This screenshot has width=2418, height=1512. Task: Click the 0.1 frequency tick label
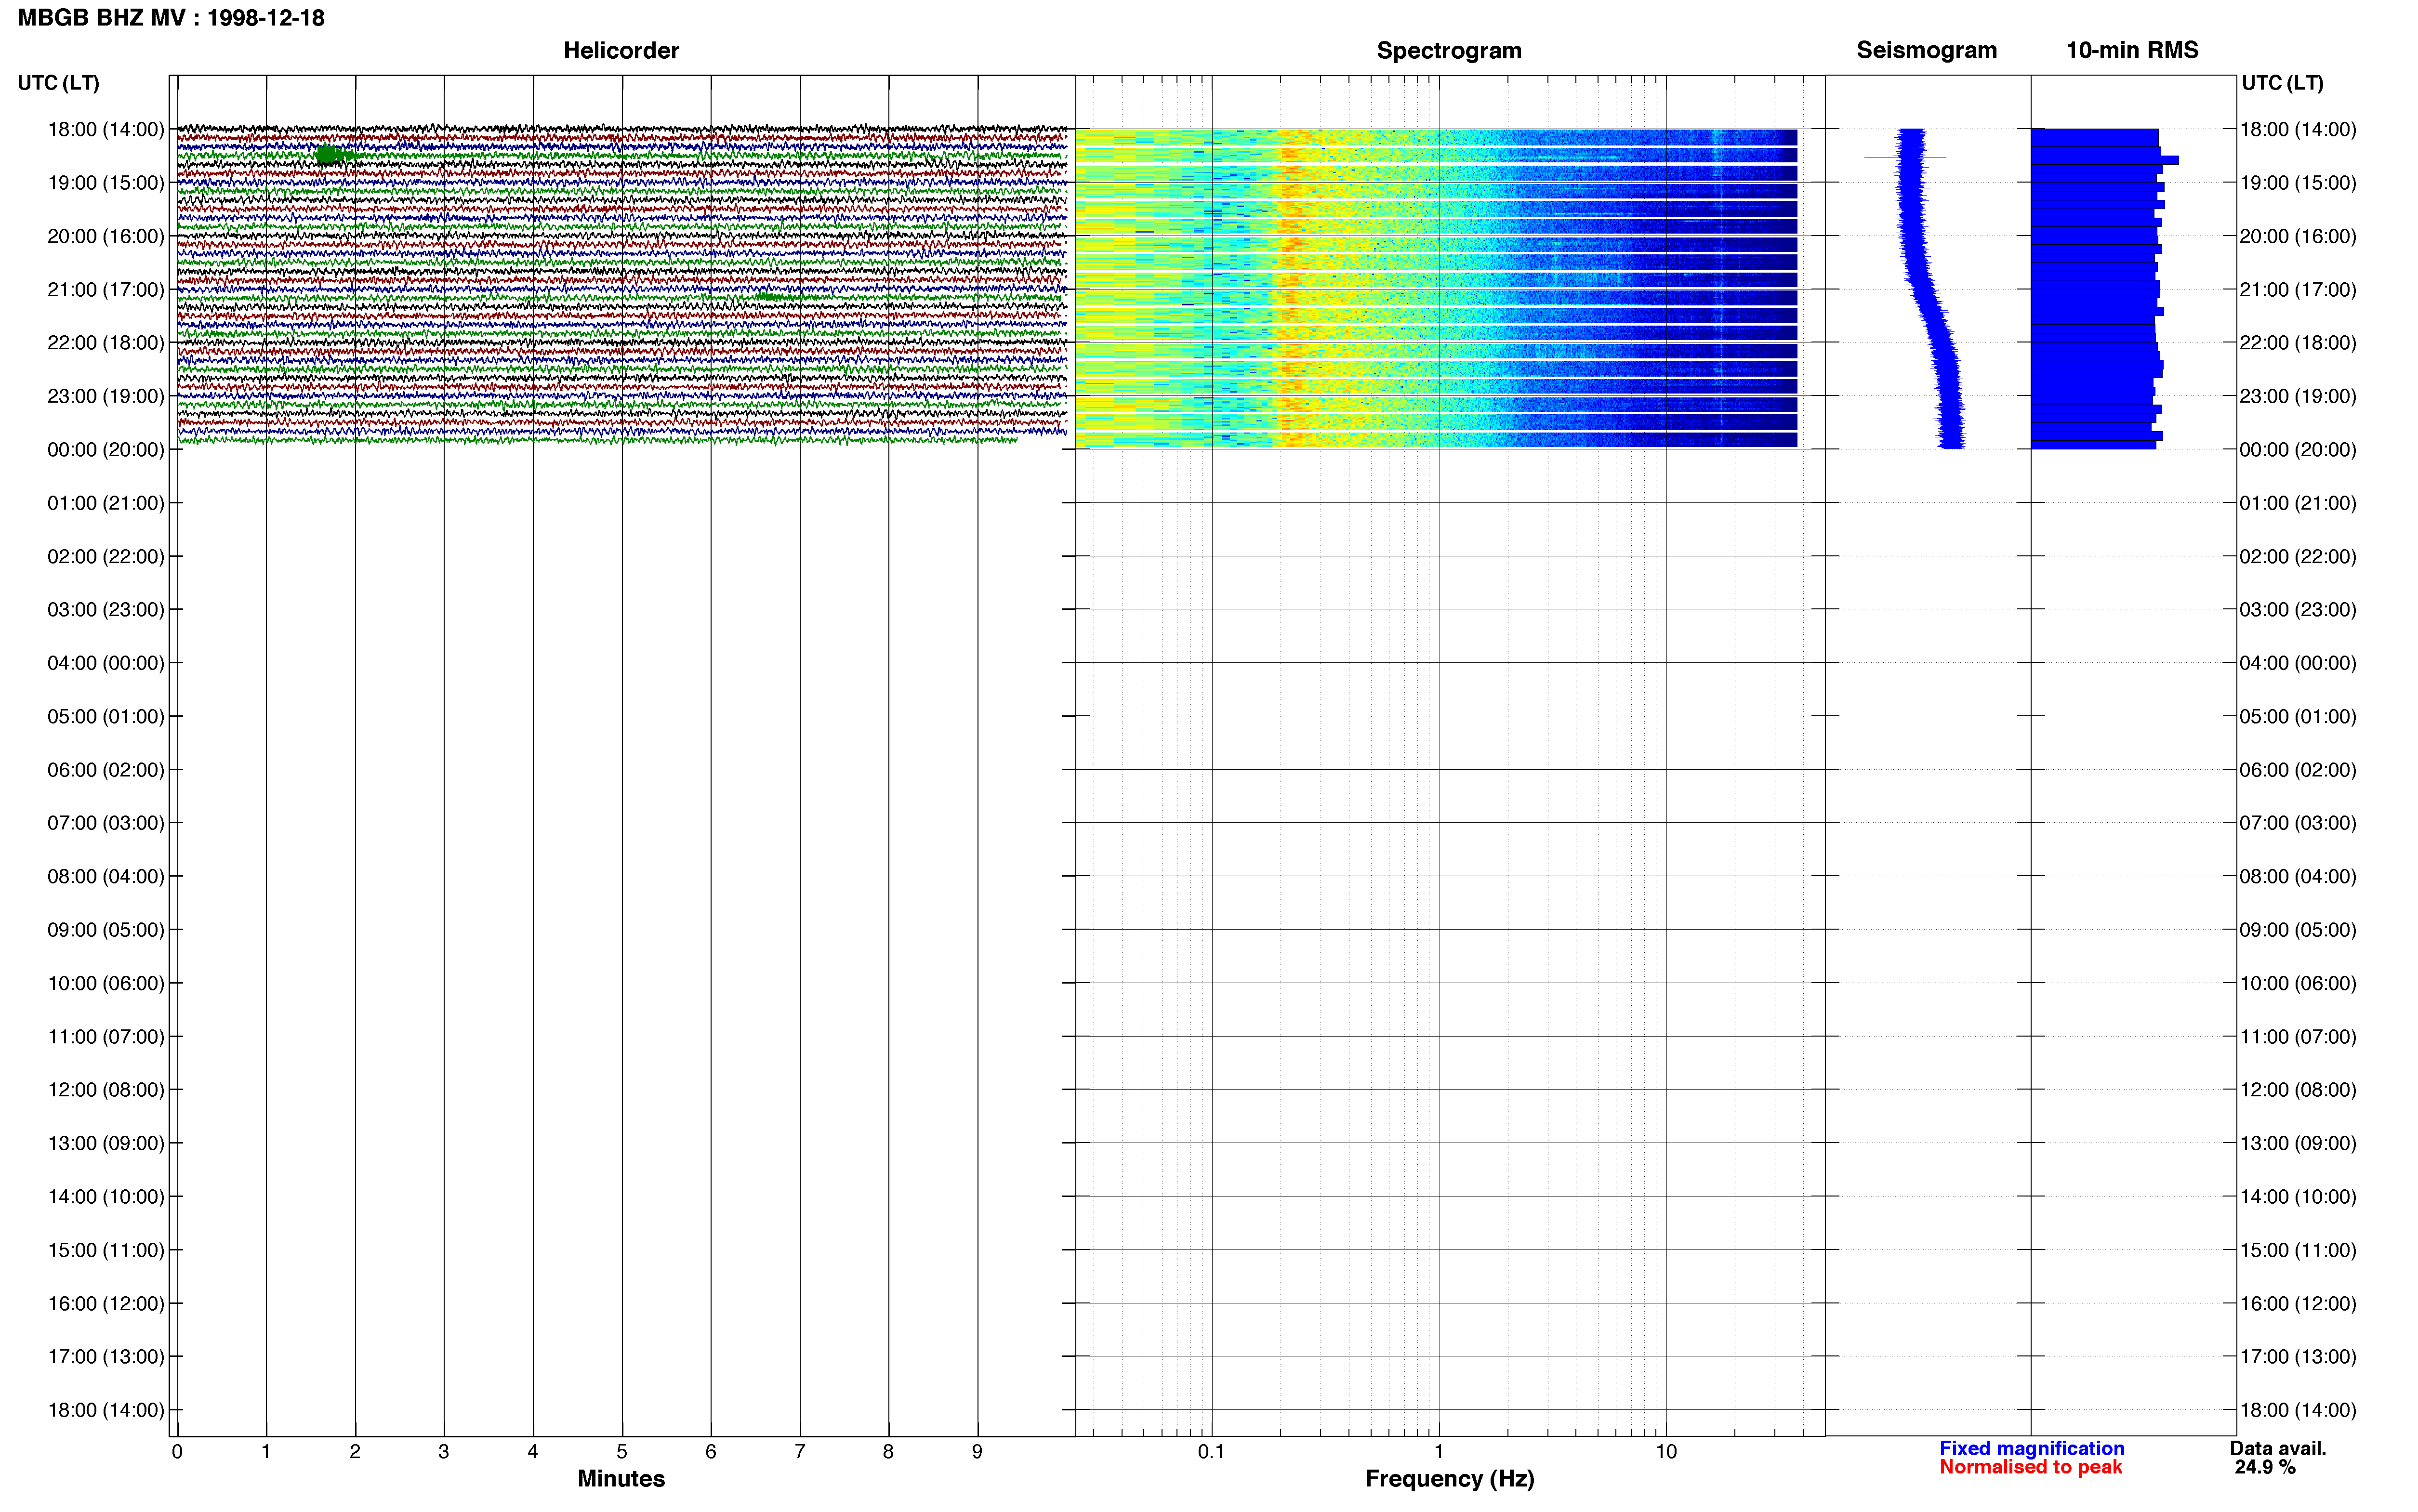1211,1452
